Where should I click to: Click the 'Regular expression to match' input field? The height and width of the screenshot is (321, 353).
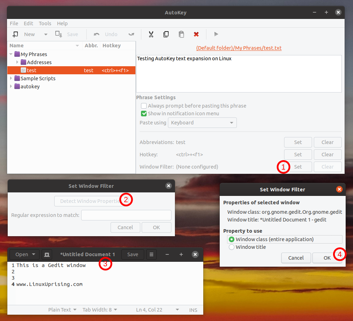pos(126,215)
